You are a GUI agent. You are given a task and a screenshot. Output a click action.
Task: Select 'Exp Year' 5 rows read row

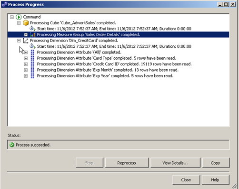coord(105,76)
